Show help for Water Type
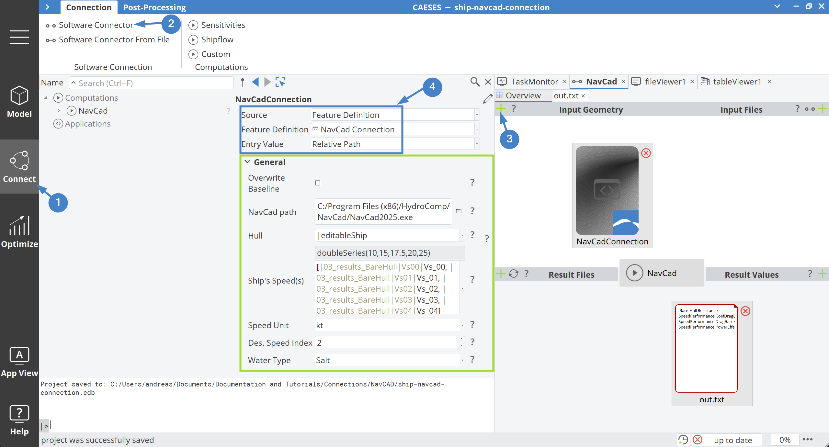This screenshot has height=447, width=829. (x=472, y=359)
